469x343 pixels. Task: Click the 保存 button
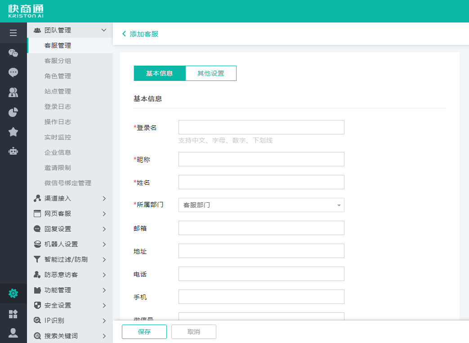click(144, 332)
